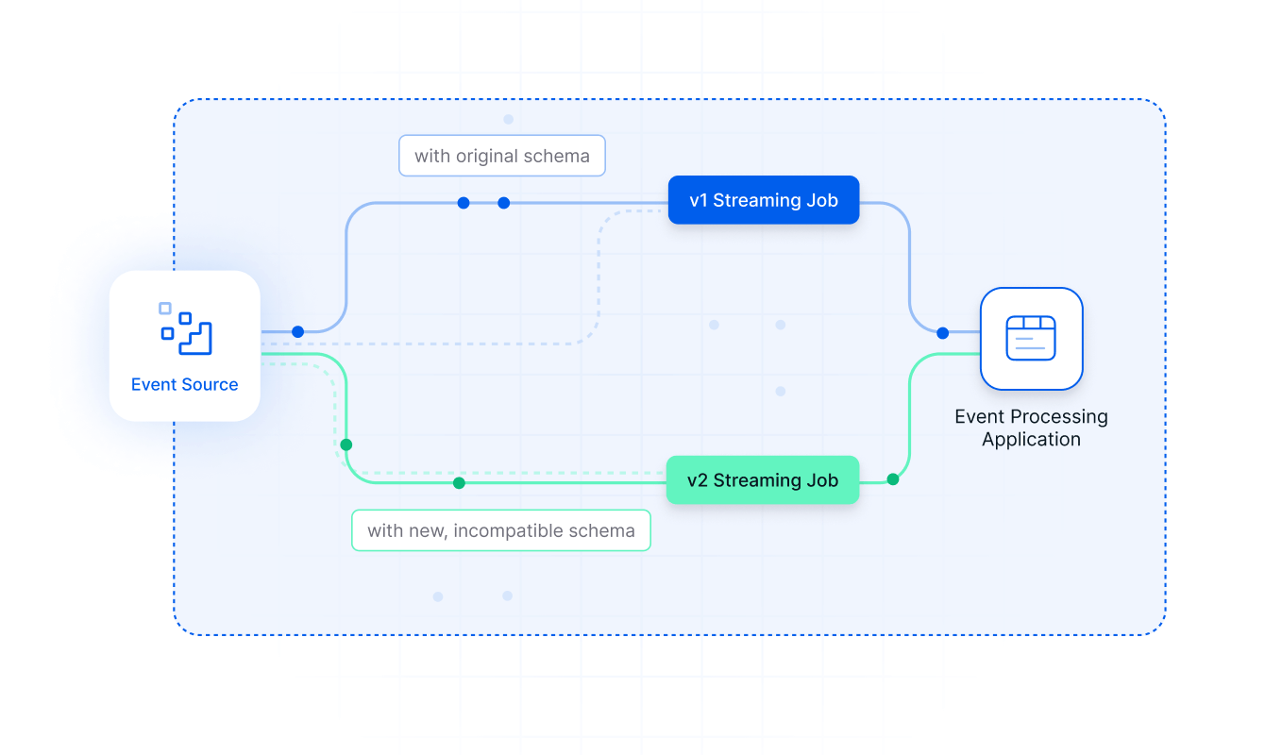Select left blue dot of pair on v1 line
This screenshot has width=1265, height=755.
tap(464, 203)
